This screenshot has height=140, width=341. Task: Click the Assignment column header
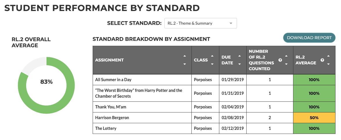tap(110, 60)
